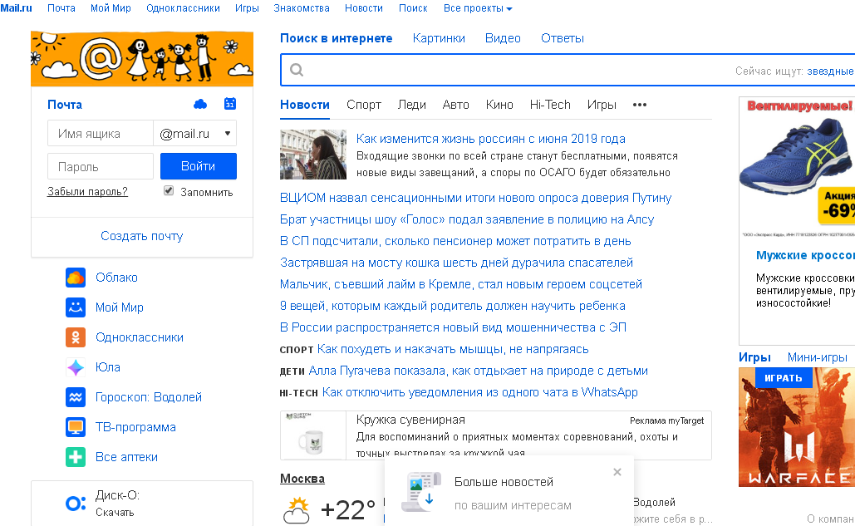Click the Облако sidebar icon
The height and width of the screenshot is (526, 855).
coord(76,278)
